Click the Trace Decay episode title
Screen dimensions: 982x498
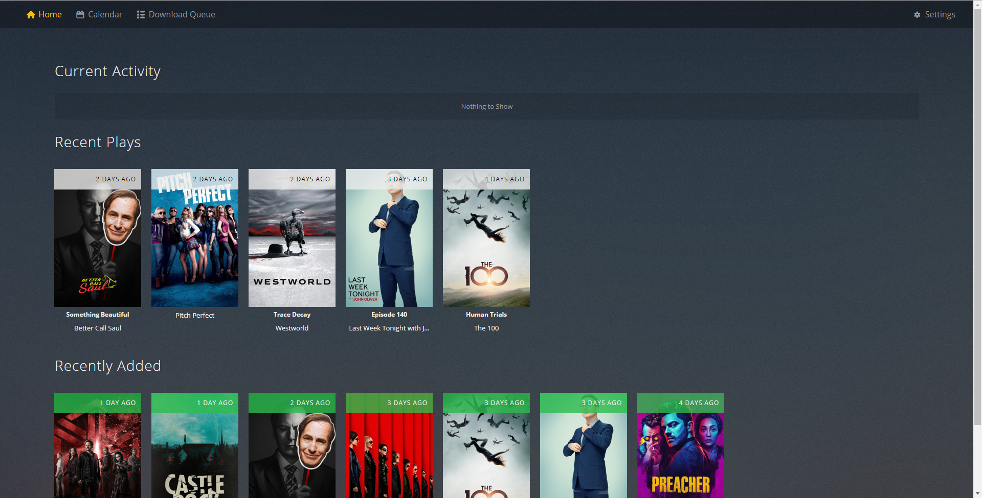coord(292,315)
